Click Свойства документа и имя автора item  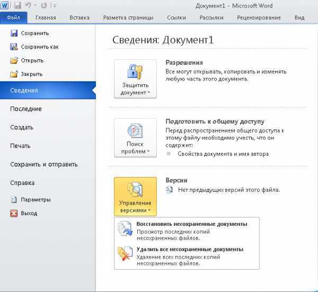[x=223, y=154]
